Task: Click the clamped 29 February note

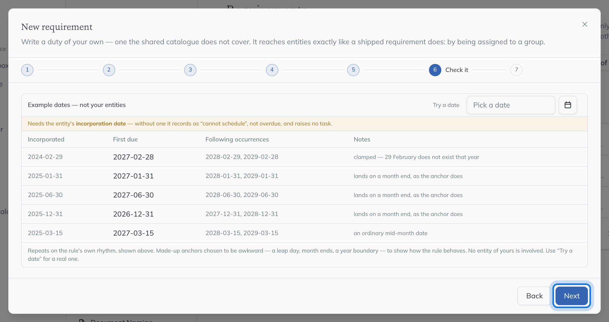Action: coord(416,157)
